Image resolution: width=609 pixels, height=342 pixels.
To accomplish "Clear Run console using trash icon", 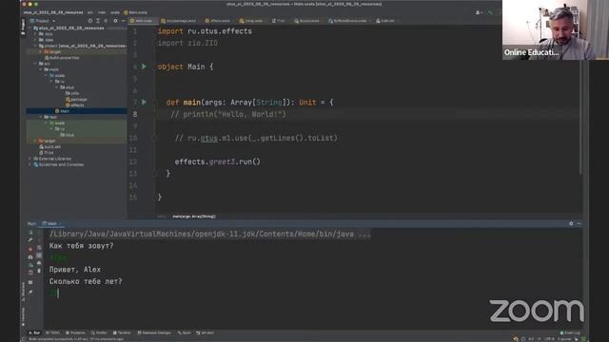I will pos(39,271).
